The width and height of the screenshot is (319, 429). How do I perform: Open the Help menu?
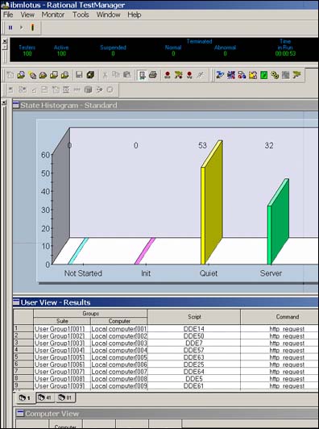click(x=135, y=15)
